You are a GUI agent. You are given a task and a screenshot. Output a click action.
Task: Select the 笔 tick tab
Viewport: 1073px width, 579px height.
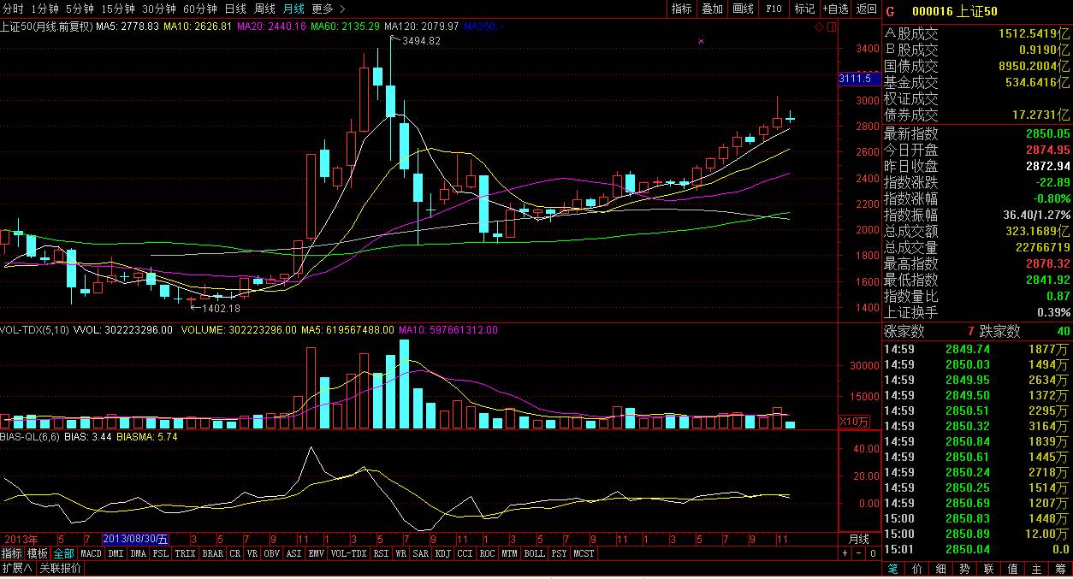892,568
